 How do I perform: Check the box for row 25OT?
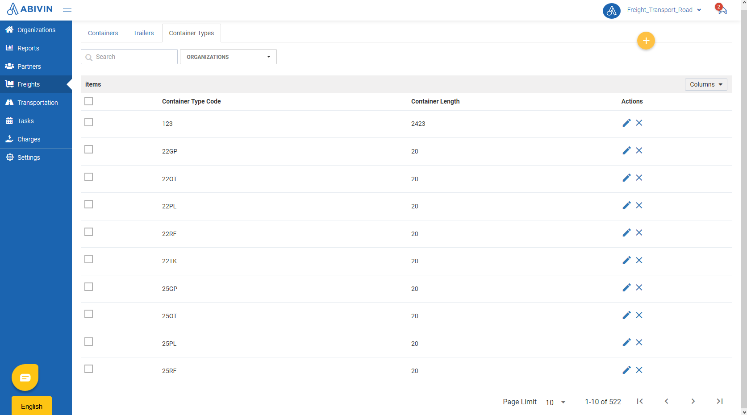point(89,314)
